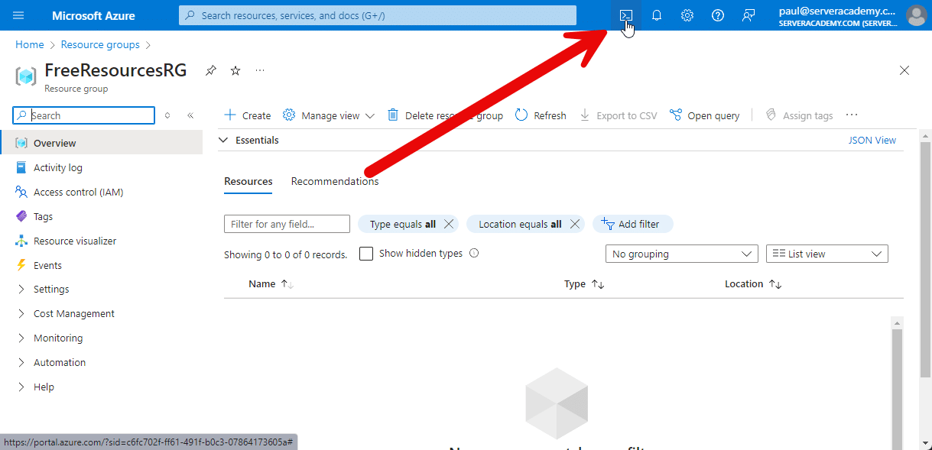Mark FreeResourcesRG as favorite with star
932x450 pixels.
tap(235, 70)
